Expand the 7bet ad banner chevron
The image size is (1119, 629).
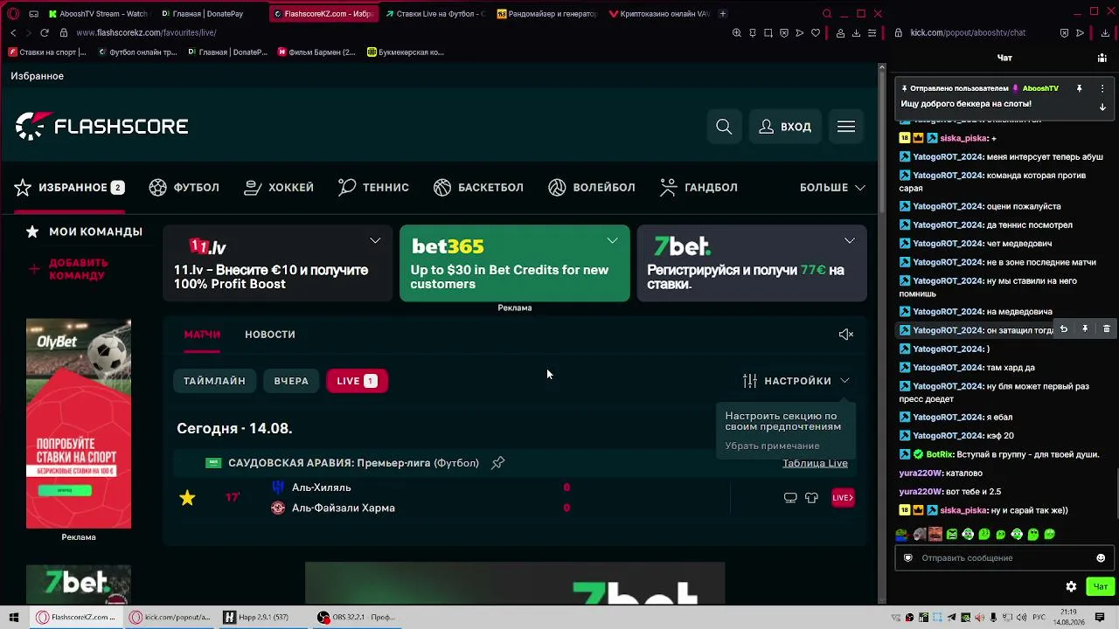pos(849,240)
